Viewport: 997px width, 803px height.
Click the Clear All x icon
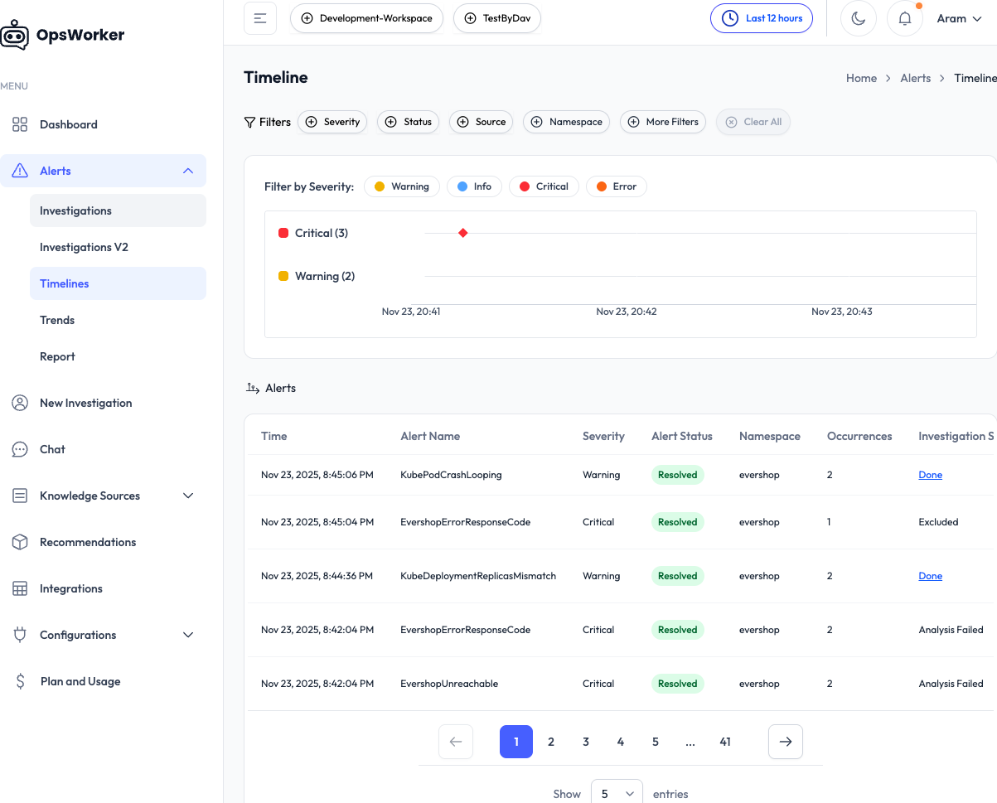[x=731, y=122]
